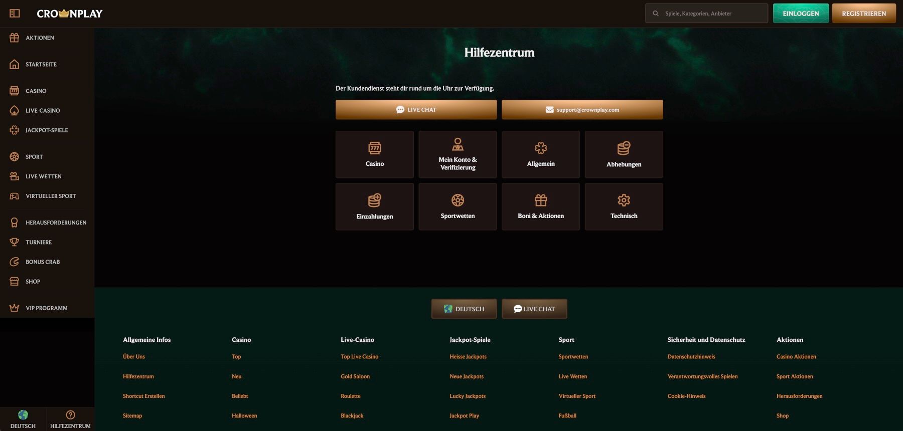Open Einzahlungen help category tile
This screenshot has width=903, height=431.
point(374,206)
